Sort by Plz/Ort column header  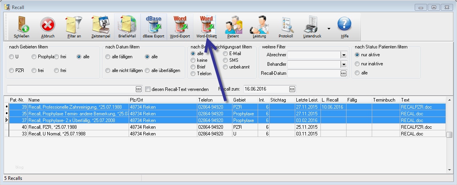(163, 100)
